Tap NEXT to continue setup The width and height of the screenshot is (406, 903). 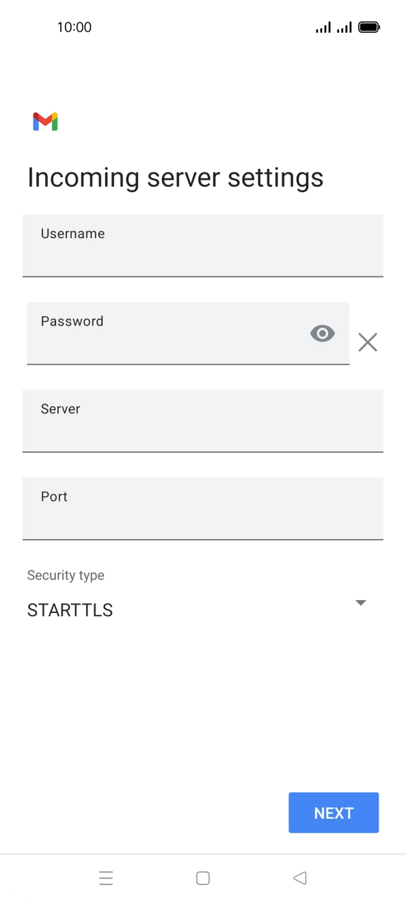(x=334, y=812)
